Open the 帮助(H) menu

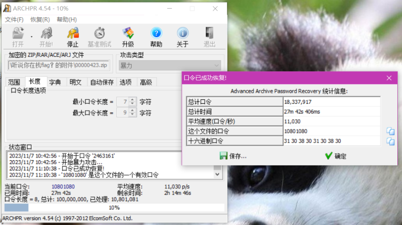66,19
